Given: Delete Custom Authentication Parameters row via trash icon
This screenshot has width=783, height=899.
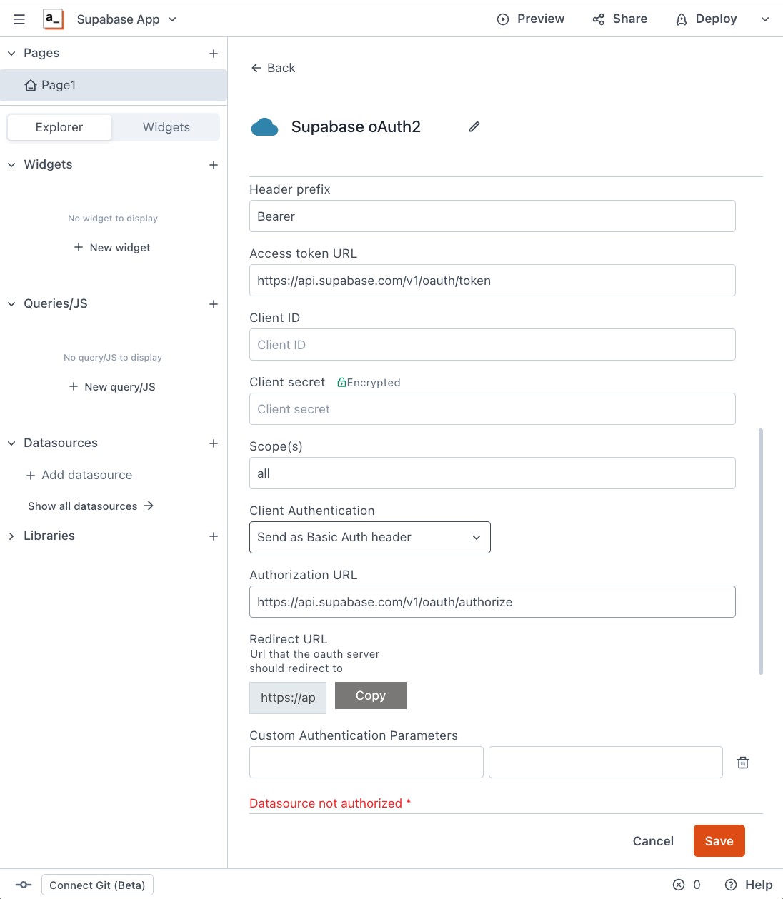Looking at the screenshot, I should (x=742, y=762).
